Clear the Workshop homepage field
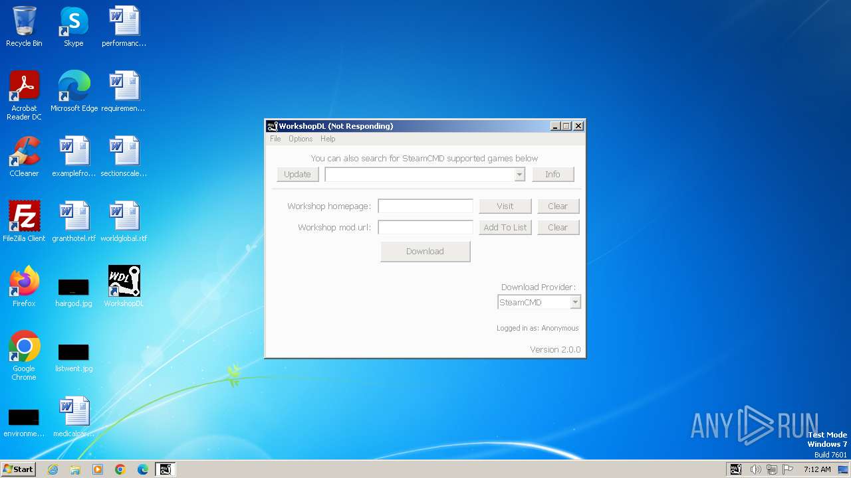 pos(558,206)
